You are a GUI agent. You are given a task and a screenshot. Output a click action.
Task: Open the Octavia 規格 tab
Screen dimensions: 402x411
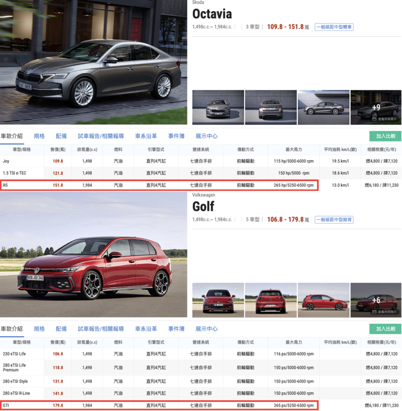tap(39, 136)
